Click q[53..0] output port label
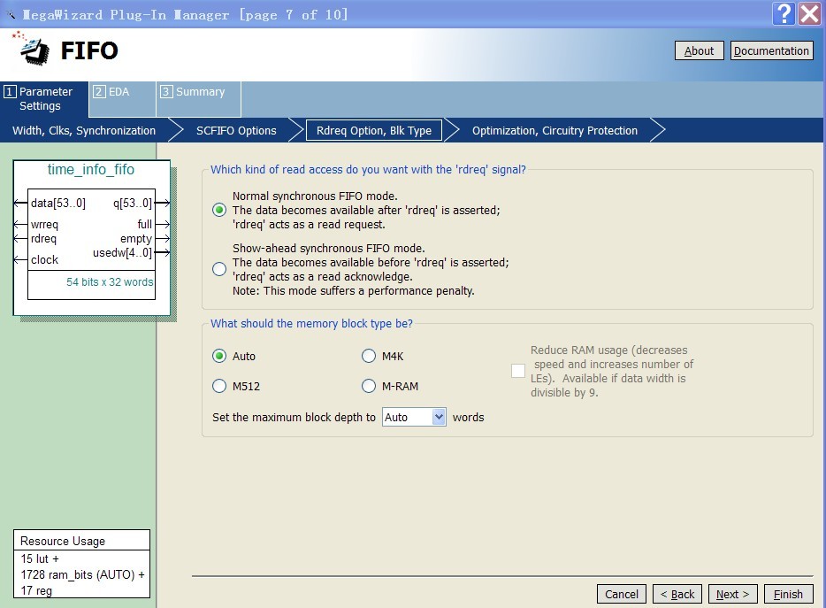The height and width of the screenshot is (608, 826). pyautogui.click(x=133, y=203)
